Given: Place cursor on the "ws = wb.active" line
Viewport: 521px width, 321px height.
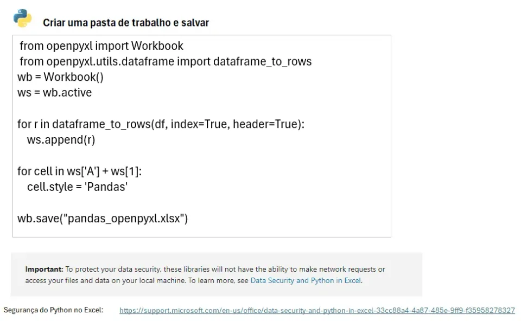Looking at the screenshot, I should click(x=54, y=93).
